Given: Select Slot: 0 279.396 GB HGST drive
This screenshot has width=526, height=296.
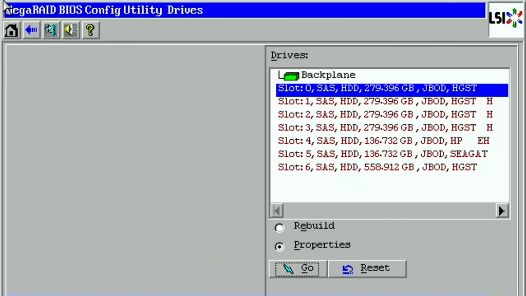Looking at the screenshot, I should pyautogui.click(x=392, y=90).
